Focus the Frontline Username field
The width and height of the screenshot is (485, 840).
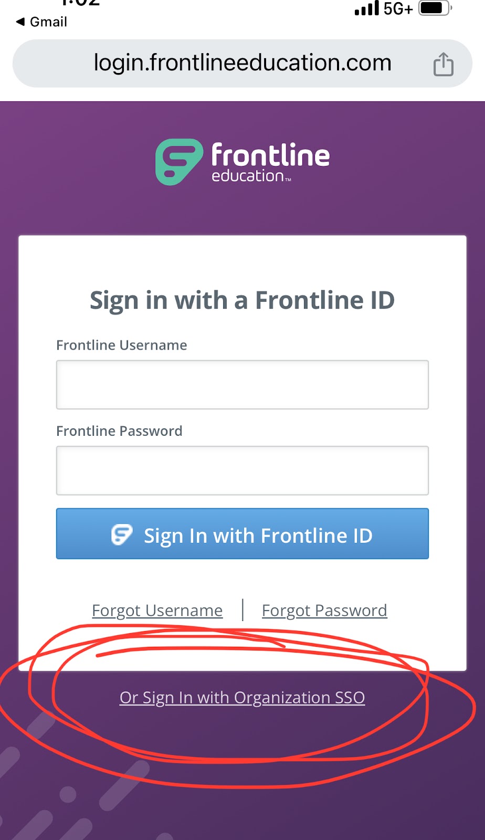(x=242, y=385)
